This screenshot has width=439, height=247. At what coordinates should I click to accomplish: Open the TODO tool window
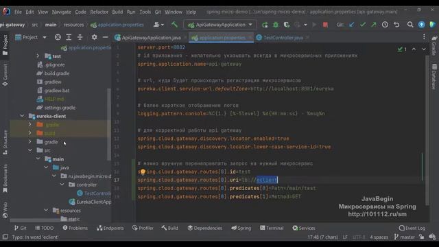tap(44, 228)
